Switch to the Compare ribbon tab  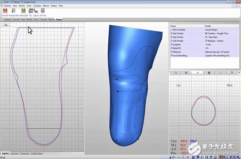[x=43, y=19]
